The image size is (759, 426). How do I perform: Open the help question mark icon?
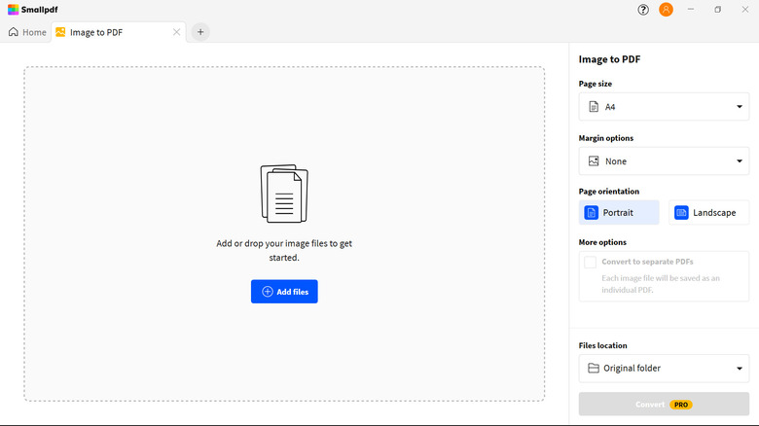pos(643,10)
